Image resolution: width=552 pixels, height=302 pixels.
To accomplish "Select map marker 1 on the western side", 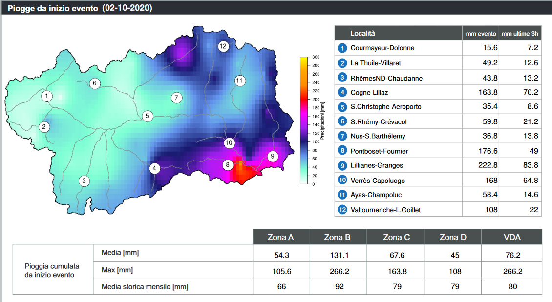I will [x=46, y=96].
